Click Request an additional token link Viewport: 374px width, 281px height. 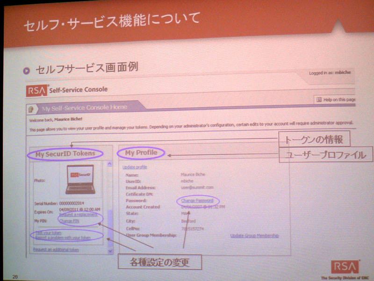[56, 250]
